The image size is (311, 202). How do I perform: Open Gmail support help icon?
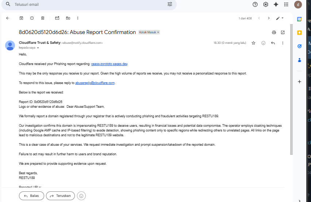tap(255, 4)
